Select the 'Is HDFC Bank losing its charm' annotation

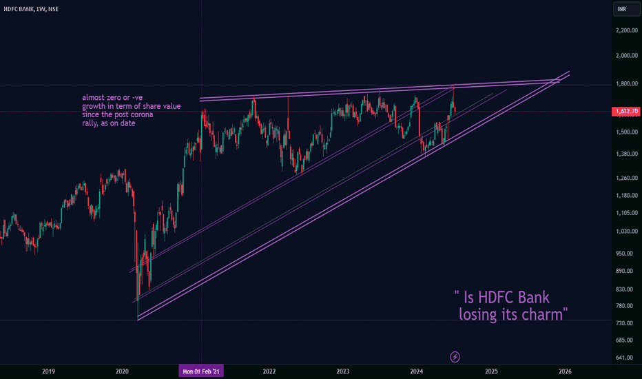511,306
